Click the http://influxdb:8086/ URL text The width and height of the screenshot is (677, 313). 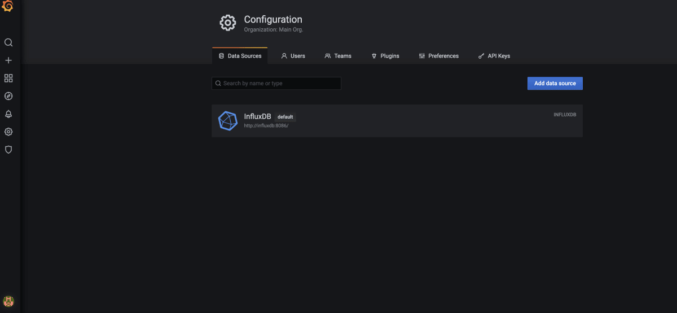point(266,125)
